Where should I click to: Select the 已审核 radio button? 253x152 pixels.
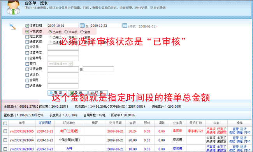click(50, 32)
